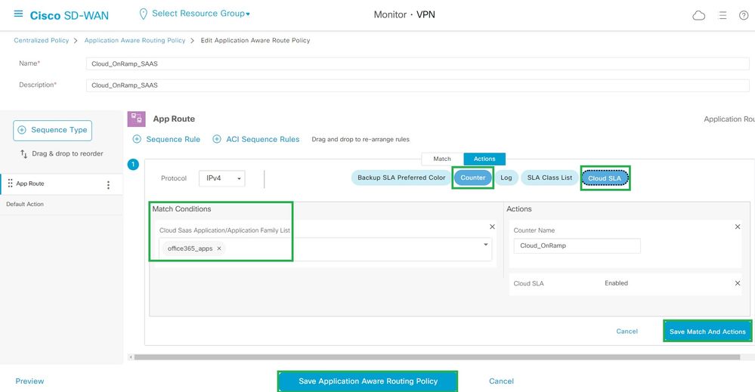This screenshot has height=392, width=755.
Task: Remove the Counter Name action
Action: [x=737, y=227]
